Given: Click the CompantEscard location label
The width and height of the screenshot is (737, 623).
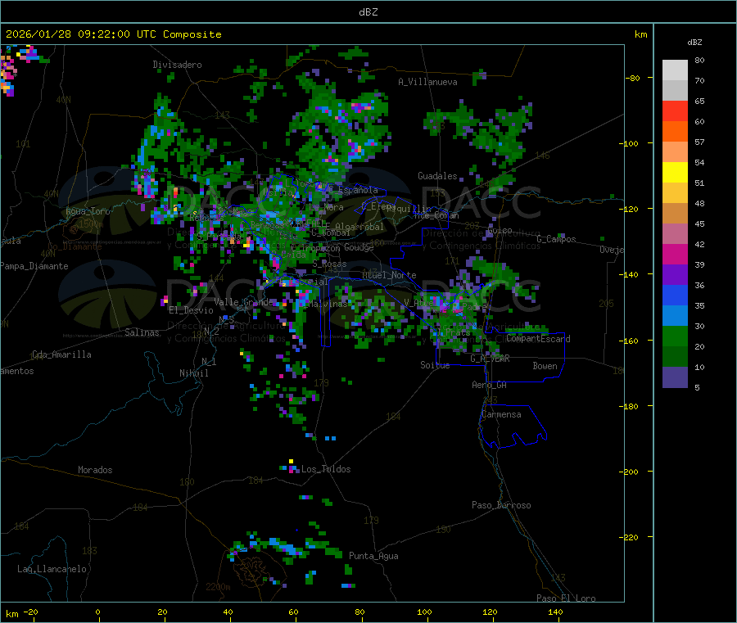Looking at the screenshot, I should tap(539, 339).
